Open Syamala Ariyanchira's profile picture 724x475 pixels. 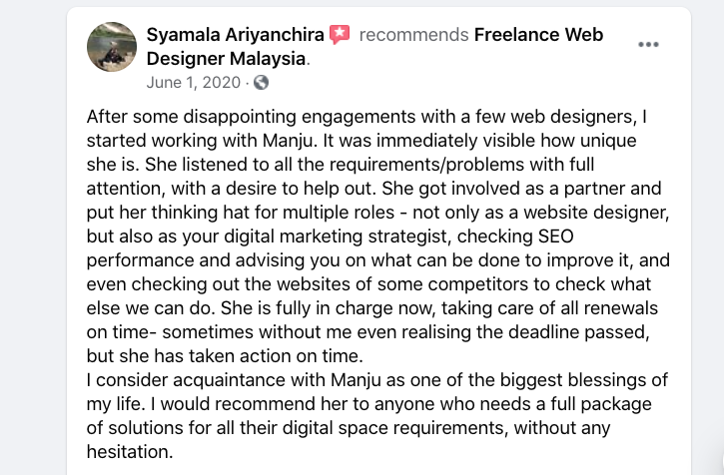(x=112, y=47)
